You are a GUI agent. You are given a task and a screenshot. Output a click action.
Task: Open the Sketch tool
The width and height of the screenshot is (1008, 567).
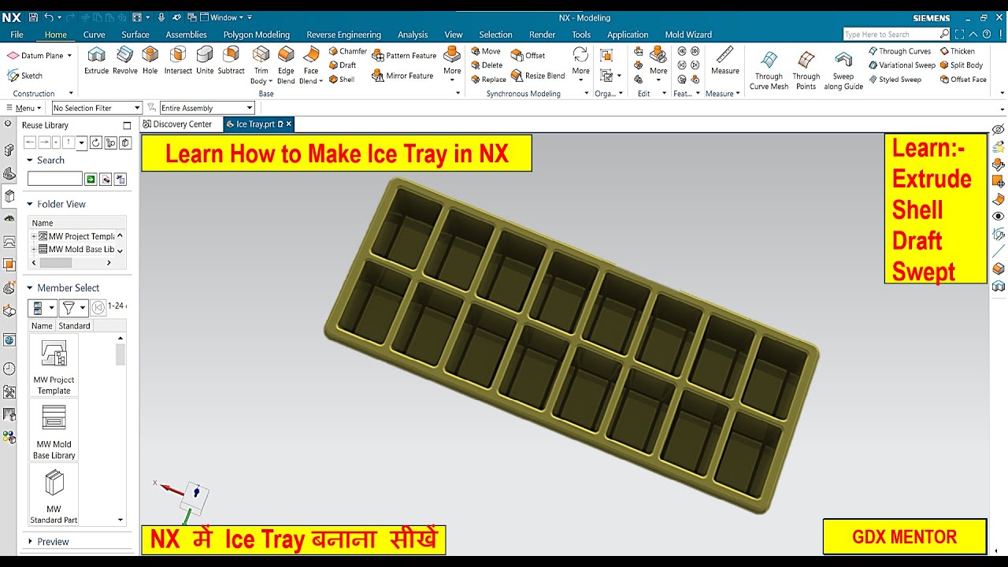pos(25,76)
